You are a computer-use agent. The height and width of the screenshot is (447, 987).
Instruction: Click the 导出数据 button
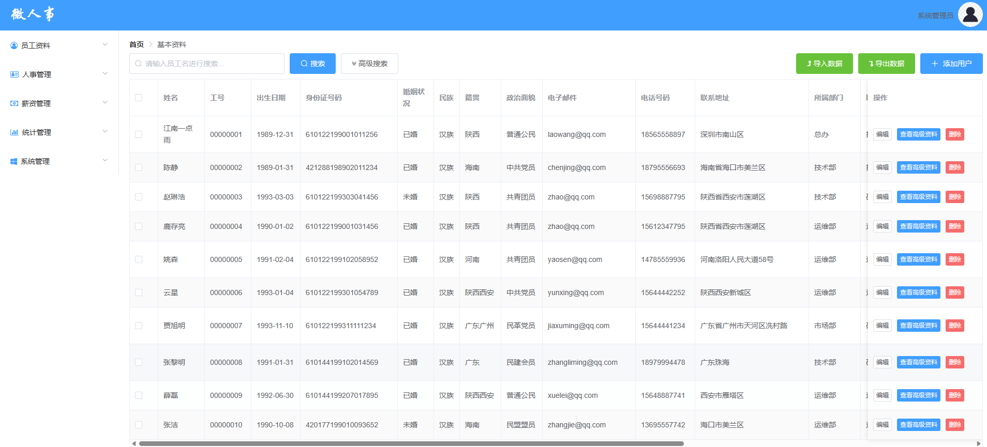click(887, 64)
